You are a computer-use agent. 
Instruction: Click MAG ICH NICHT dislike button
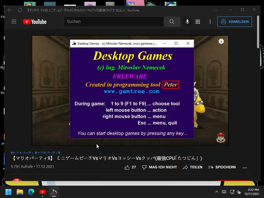159,167
